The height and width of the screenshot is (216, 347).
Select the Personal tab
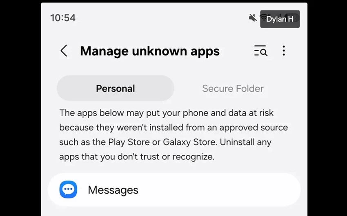pos(115,88)
